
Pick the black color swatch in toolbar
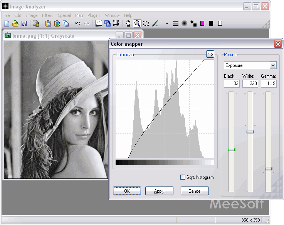(x=211, y=23)
